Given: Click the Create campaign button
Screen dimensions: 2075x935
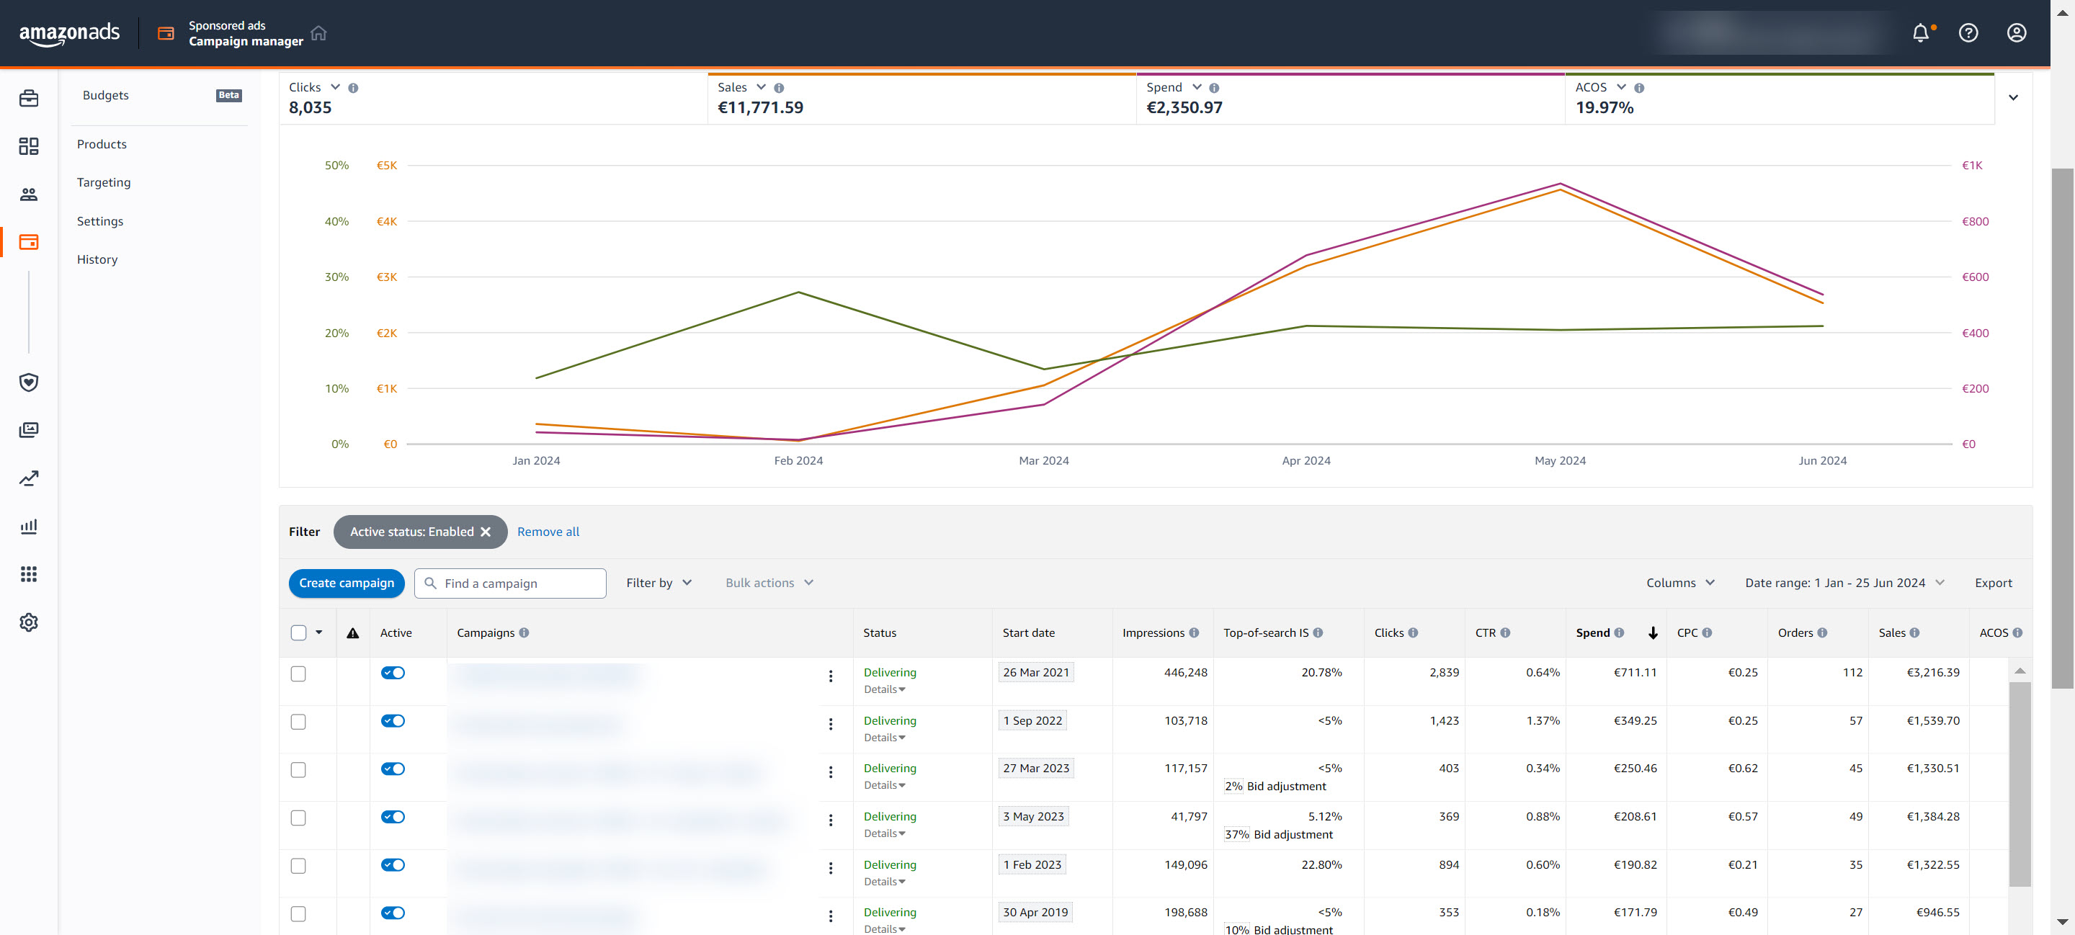Looking at the screenshot, I should pyautogui.click(x=347, y=582).
